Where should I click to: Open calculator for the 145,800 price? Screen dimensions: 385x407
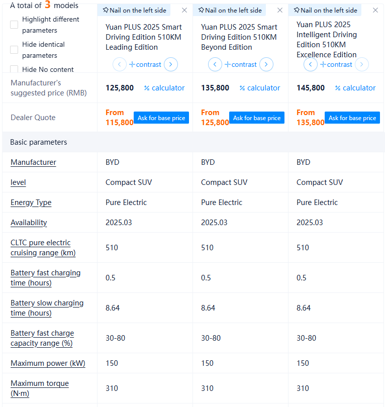355,88
